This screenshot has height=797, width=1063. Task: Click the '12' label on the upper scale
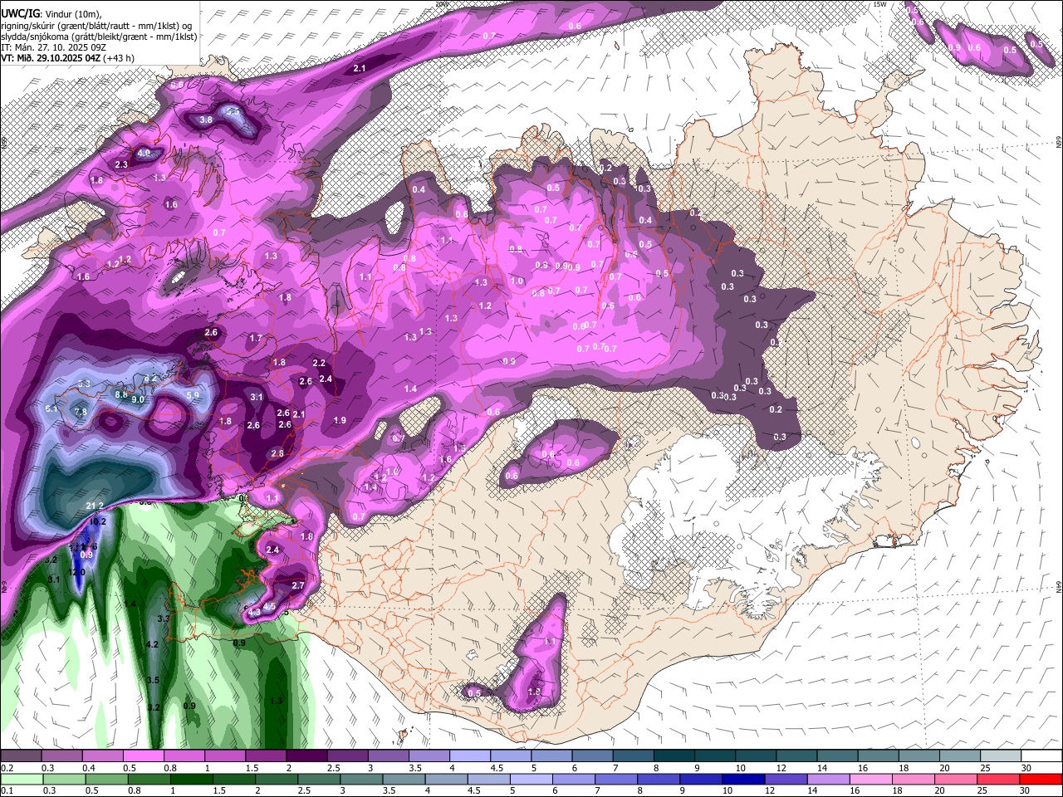pos(781,768)
